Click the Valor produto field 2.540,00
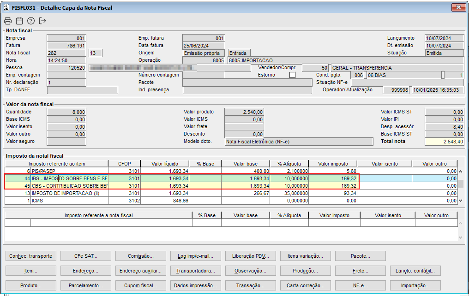 (244, 112)
